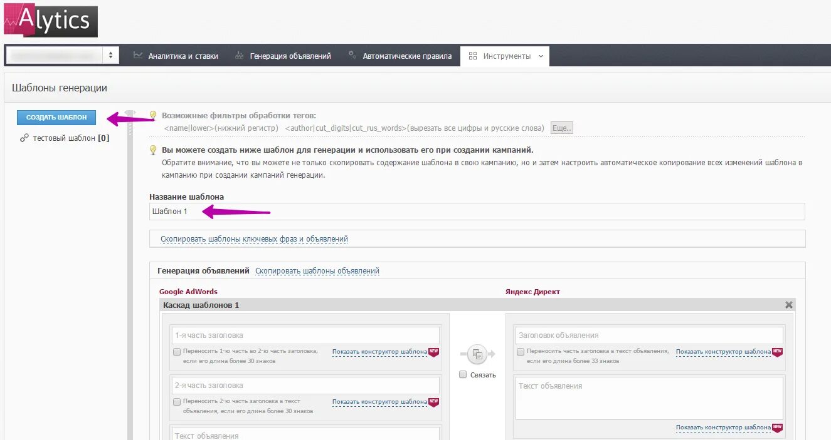Close Каскад шаблонов 1 with the X
Viewport: 831px width, 440px height.
click(789, 305)
